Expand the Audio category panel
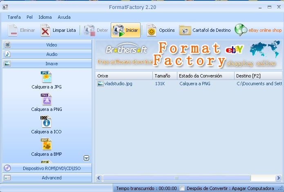 click(x=47, y=54)
